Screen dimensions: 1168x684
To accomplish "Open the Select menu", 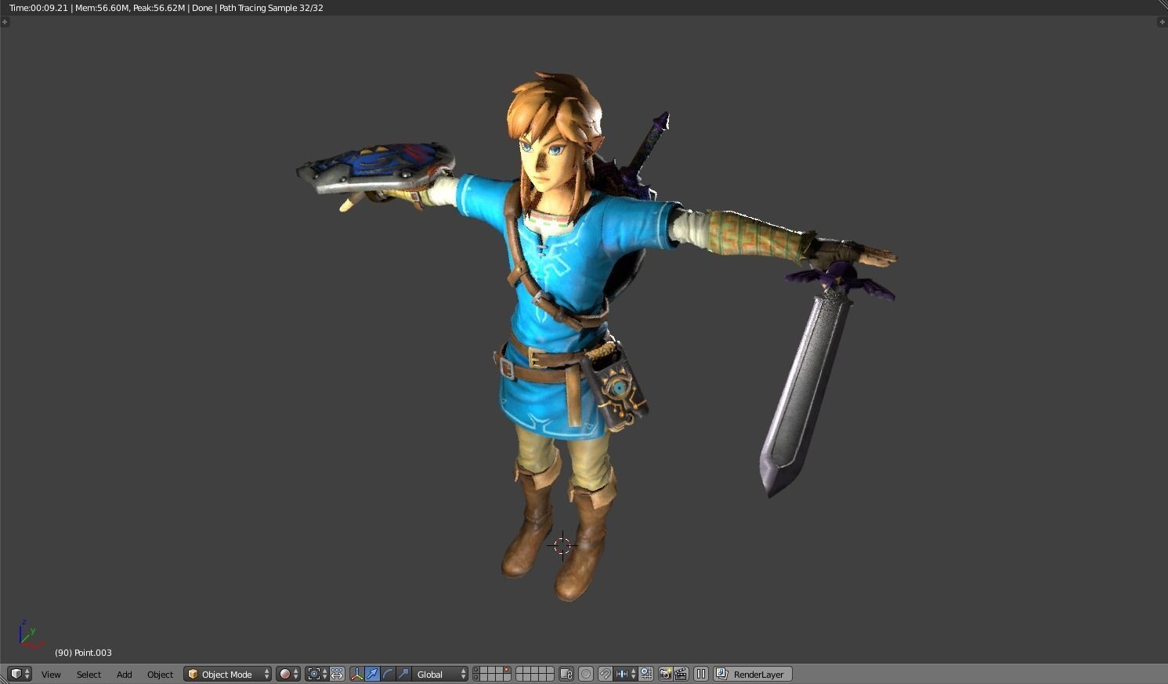I will tap(89, 674).
